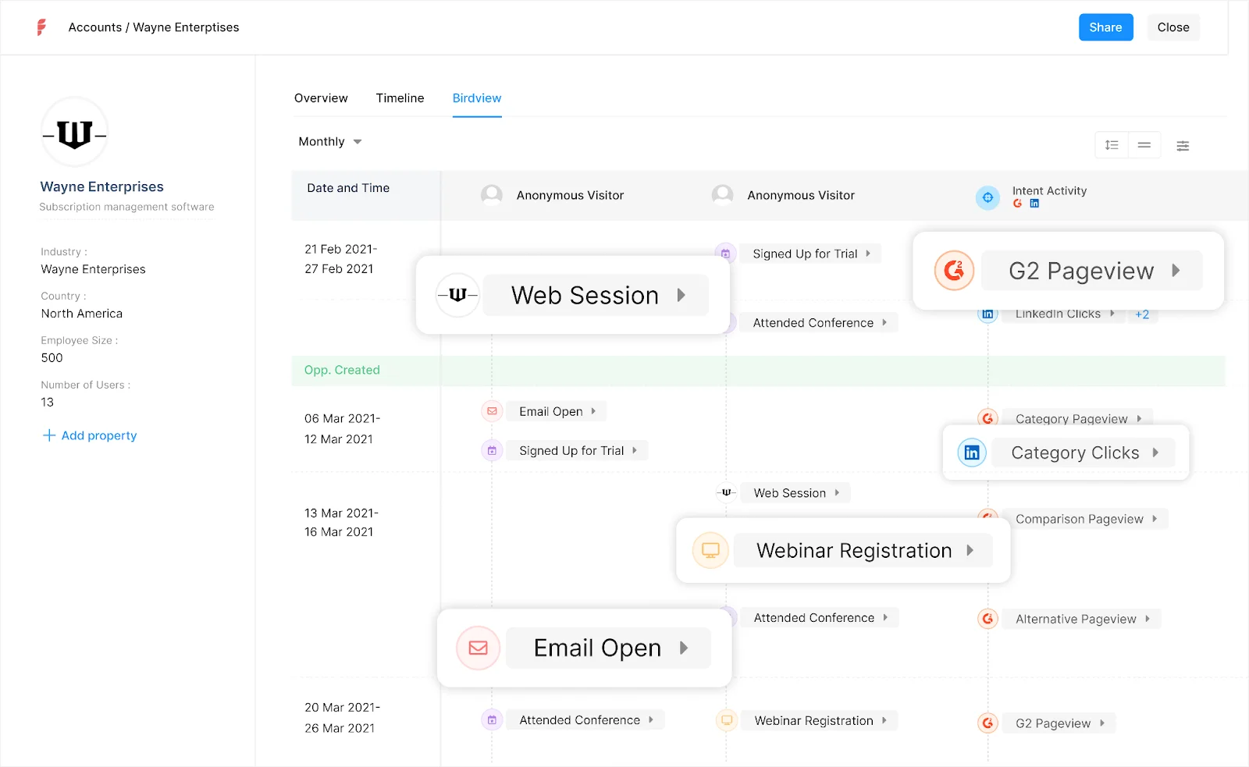The height and width of the screenshot is (767, 1249).
Task: Click the first Anonymous Visitor avatar
Action: 492,195
